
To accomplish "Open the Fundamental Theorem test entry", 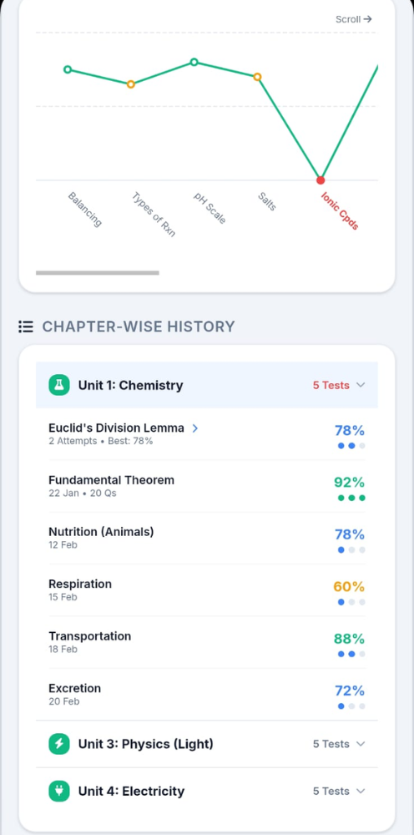I will (x=207, y=487).
